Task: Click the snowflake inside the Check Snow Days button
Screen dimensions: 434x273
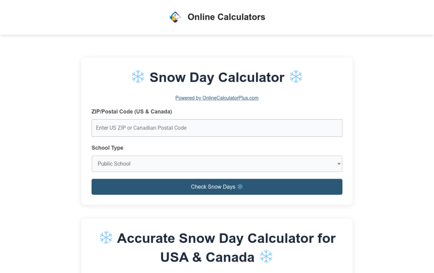Action: (240, 186)
